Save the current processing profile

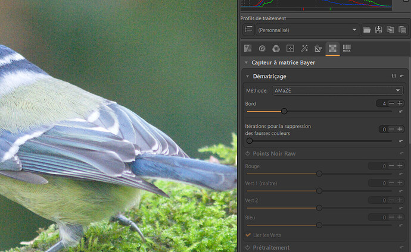[x=379, y=30]
